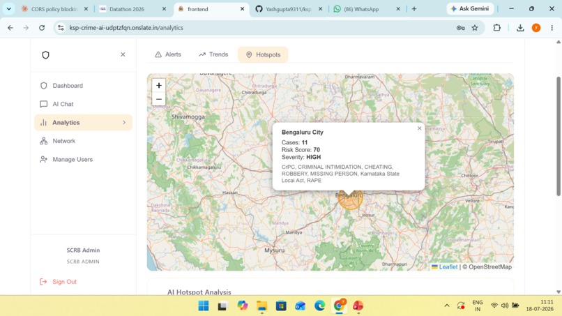
Task: Open the Wi-Fi network tray icon
Action: click(494, 306)
